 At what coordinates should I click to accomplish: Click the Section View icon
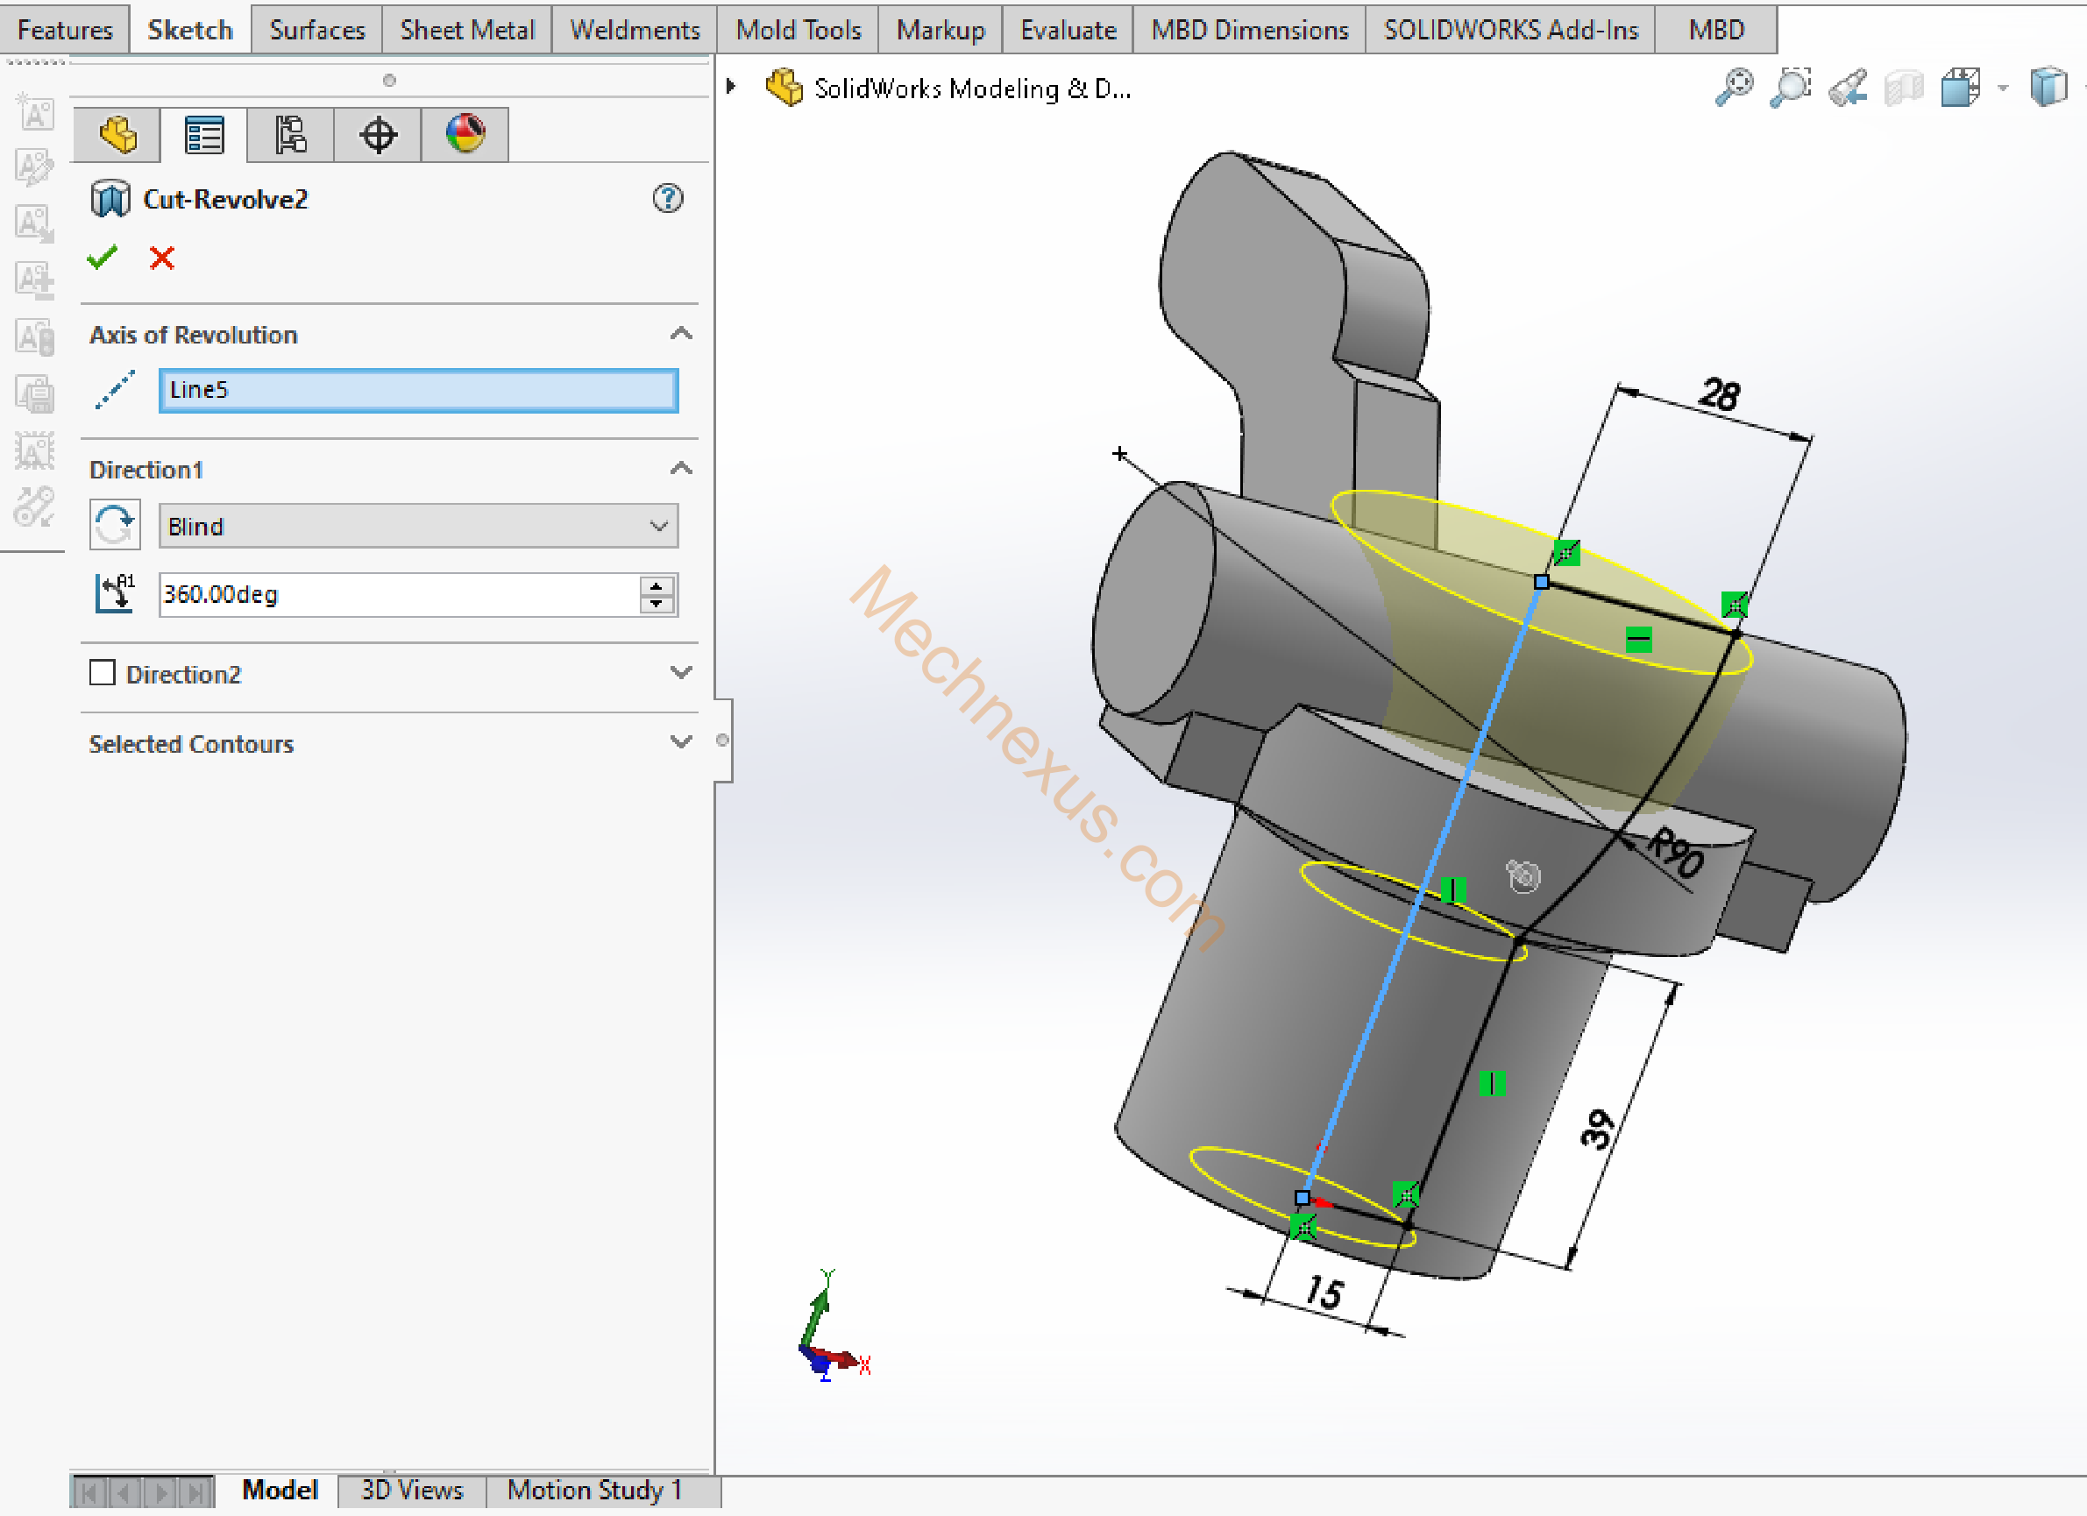(1903, 89)
